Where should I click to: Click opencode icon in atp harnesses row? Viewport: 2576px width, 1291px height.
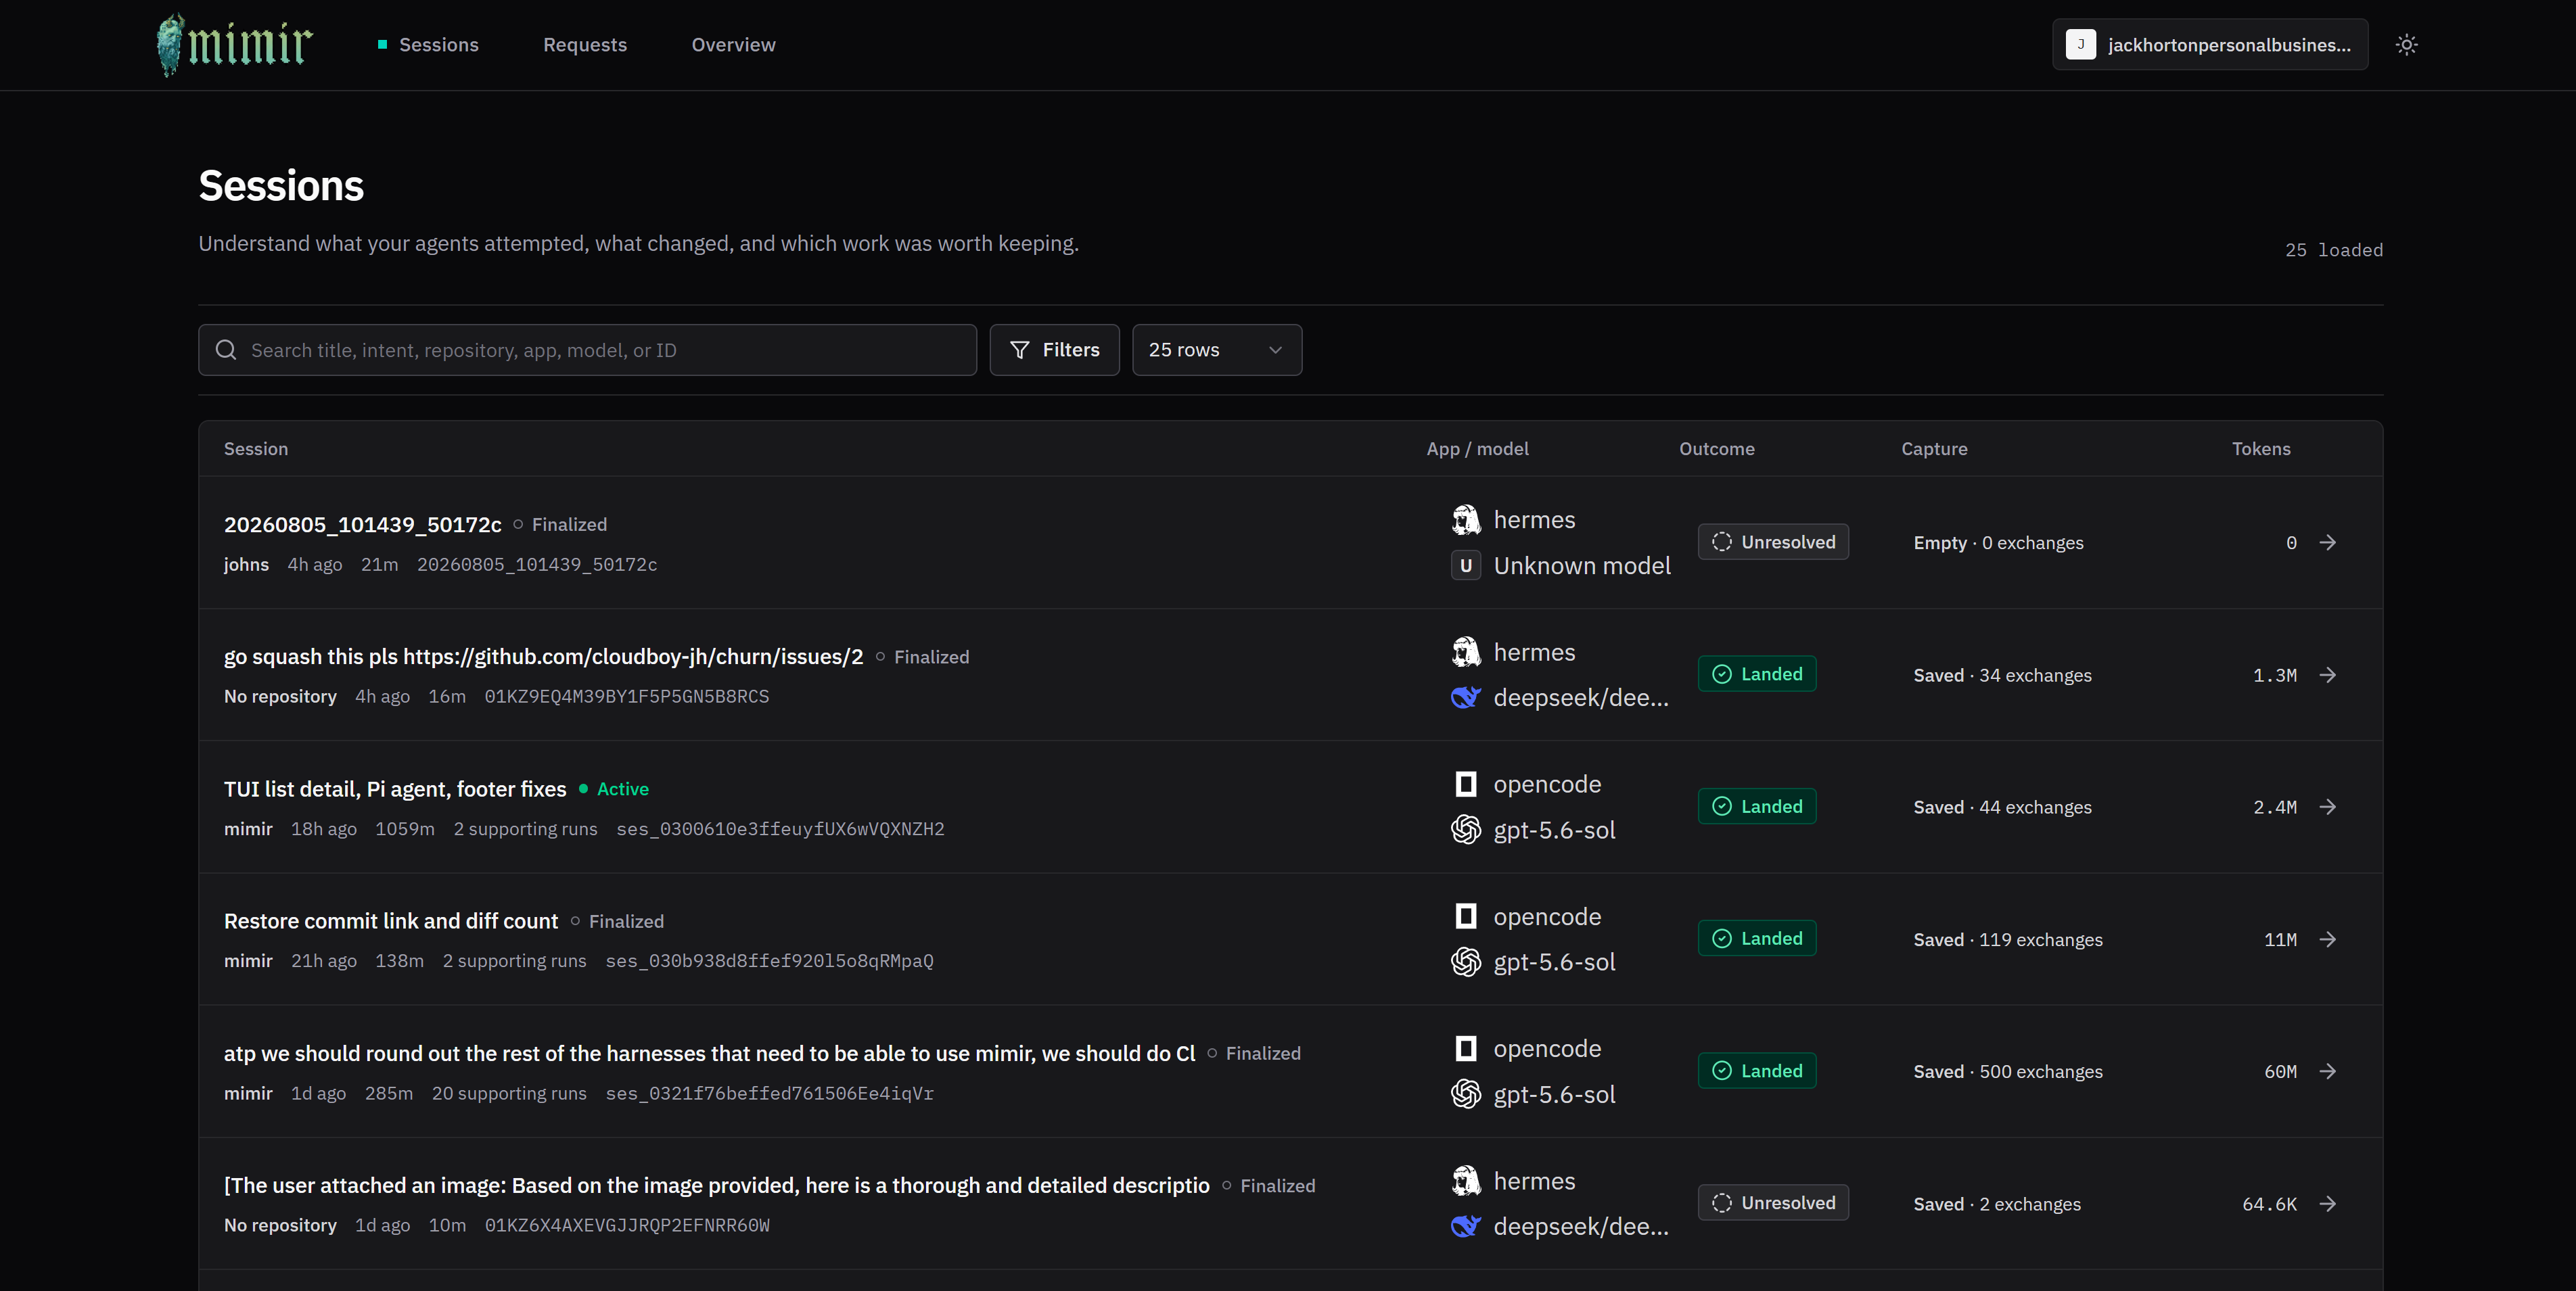point(1465,1048)
